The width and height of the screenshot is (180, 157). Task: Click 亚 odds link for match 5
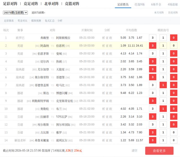point(107,69)
